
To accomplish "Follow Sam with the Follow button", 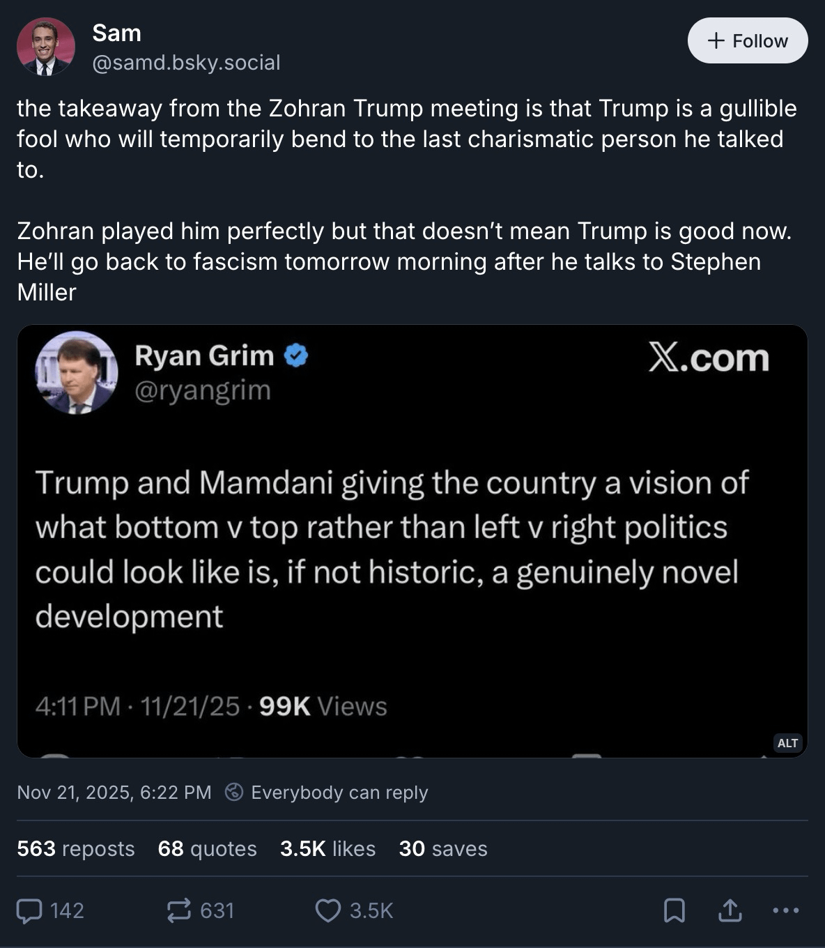I will [748, 41].
